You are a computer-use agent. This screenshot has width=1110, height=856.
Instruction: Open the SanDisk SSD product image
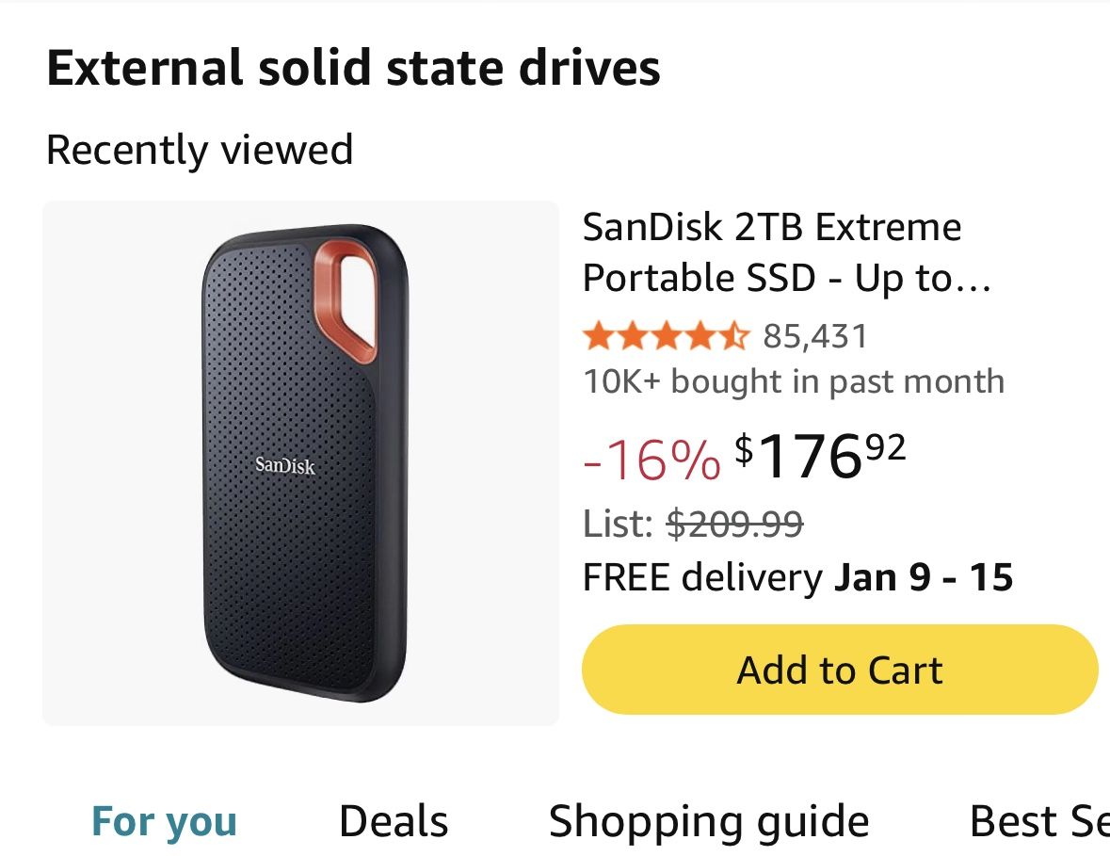[301, 461]
